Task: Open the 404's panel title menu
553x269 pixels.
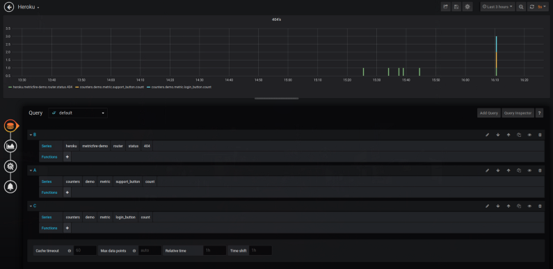Action: pos(276,19)
